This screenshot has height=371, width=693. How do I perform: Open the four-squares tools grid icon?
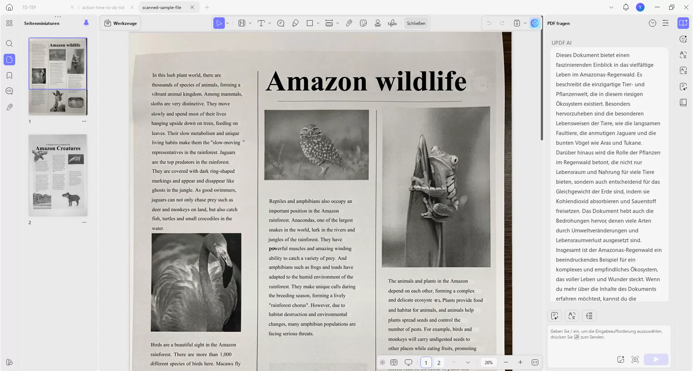point(9,23)
